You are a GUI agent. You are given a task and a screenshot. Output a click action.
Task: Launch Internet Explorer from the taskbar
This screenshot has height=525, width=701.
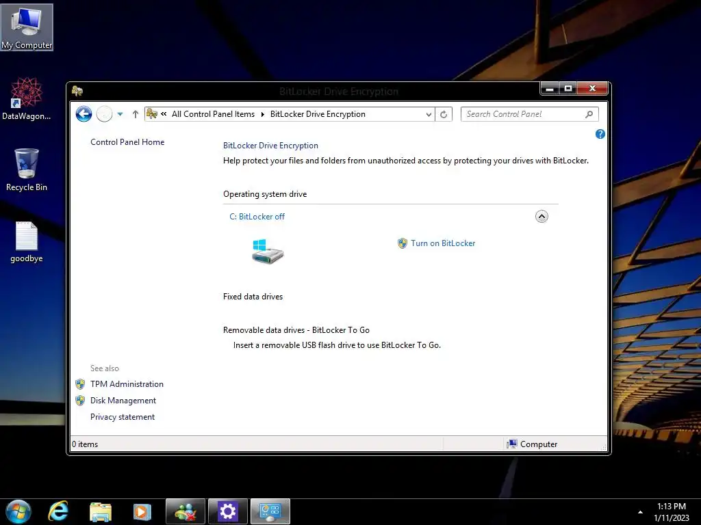click(x=59, y=511)
